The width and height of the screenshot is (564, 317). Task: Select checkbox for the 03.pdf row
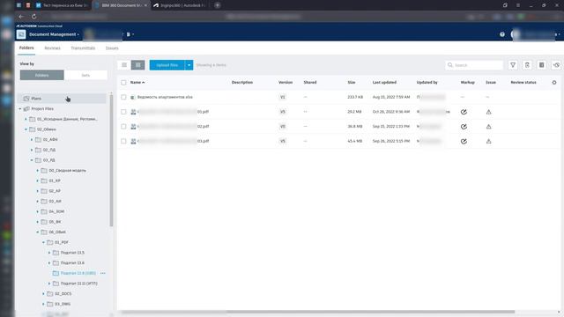click(x=123, y=141)
